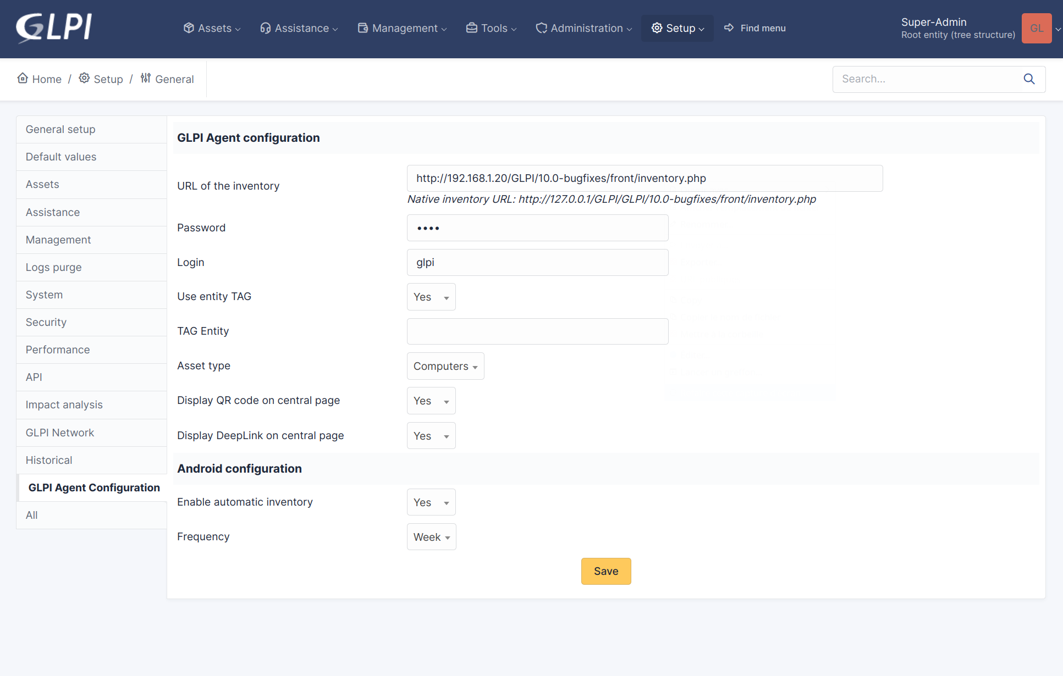The height and width of the screenshot is (676, 1063).
Task: Select the All tab
Action: [91, 515]
